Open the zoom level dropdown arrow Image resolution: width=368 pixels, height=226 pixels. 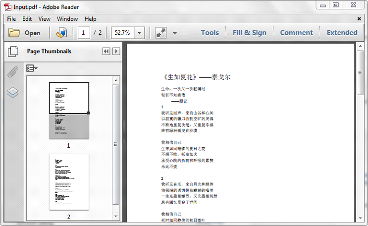[x=139, y=33]
